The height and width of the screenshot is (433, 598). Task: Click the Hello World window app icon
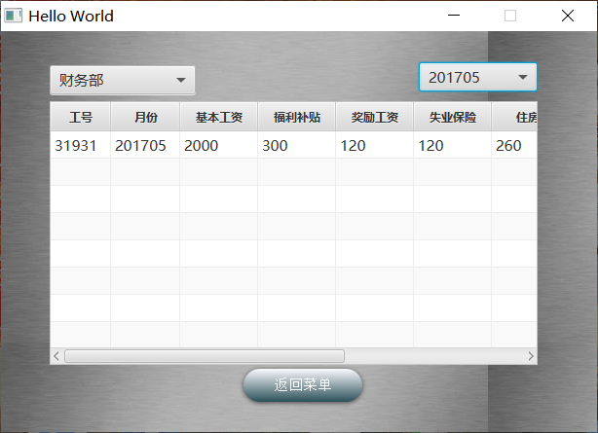coord(14,16)
